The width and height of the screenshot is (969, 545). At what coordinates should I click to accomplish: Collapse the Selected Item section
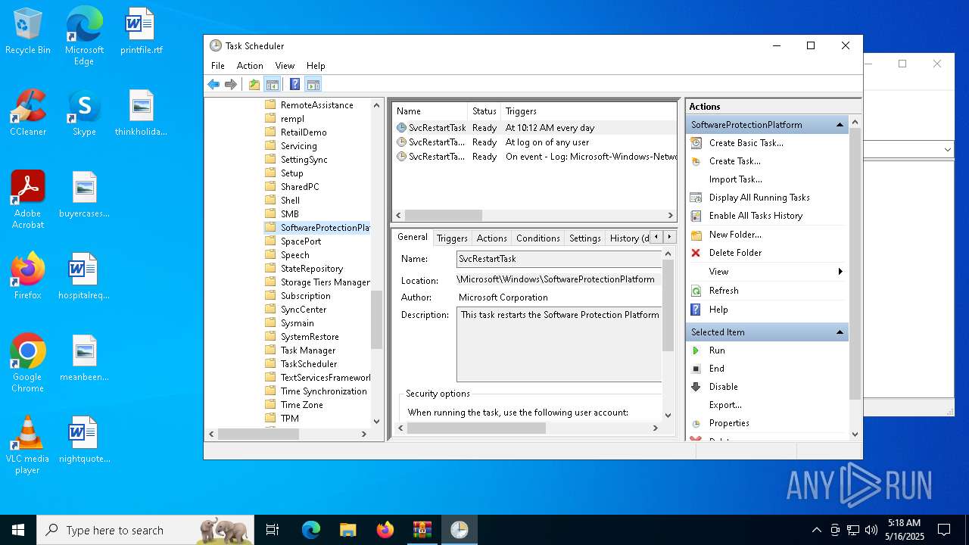(840, 332)
